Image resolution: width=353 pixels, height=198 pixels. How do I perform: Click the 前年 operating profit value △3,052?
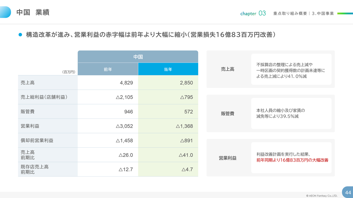point(124,126)
